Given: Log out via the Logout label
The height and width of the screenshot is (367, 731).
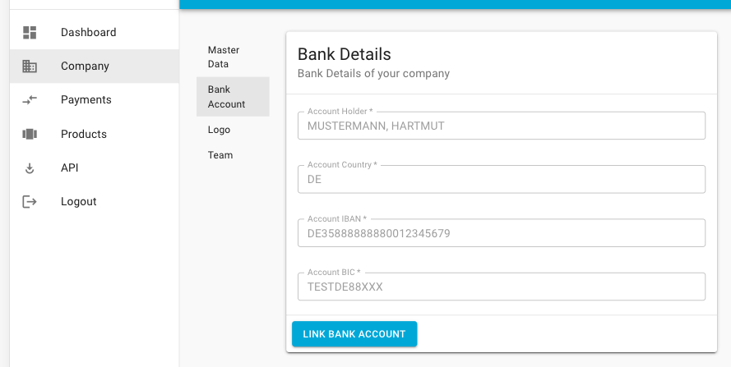Looking at the screenshot, I should click(79, 202).
